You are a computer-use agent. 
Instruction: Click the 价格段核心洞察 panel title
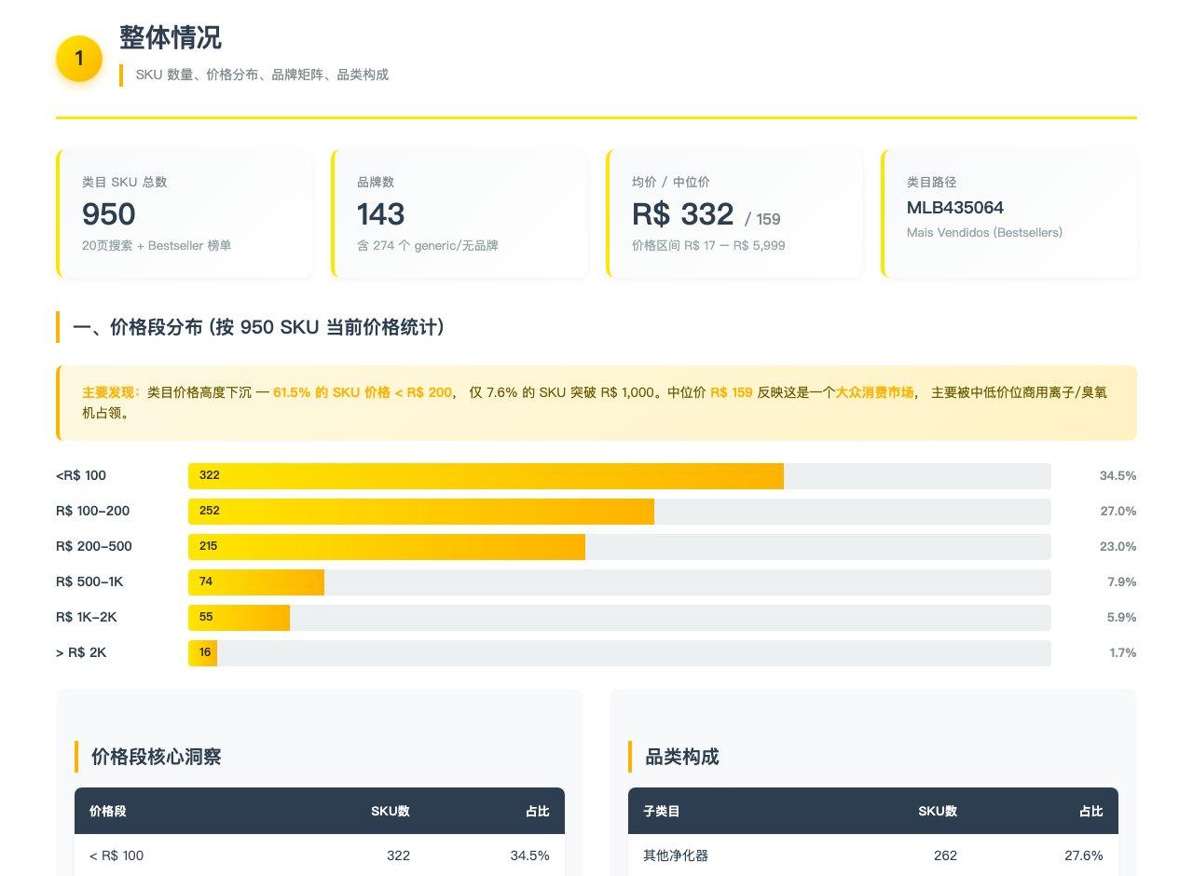point(156,757)
